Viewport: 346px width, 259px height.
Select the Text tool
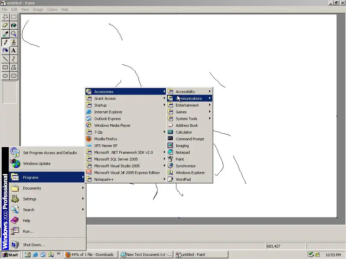tap(14, 51)
